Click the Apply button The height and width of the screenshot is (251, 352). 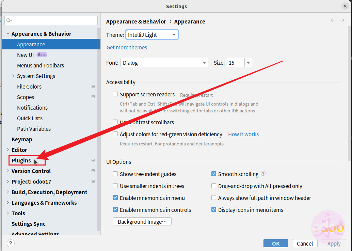(x=334, y=244)
